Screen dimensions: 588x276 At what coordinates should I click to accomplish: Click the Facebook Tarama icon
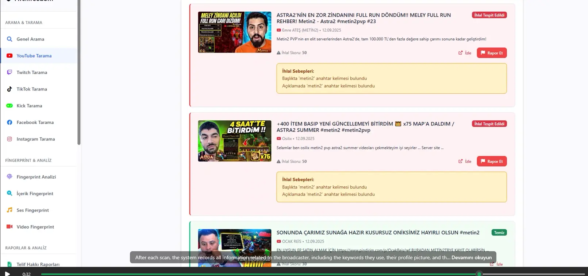[9, 123]
